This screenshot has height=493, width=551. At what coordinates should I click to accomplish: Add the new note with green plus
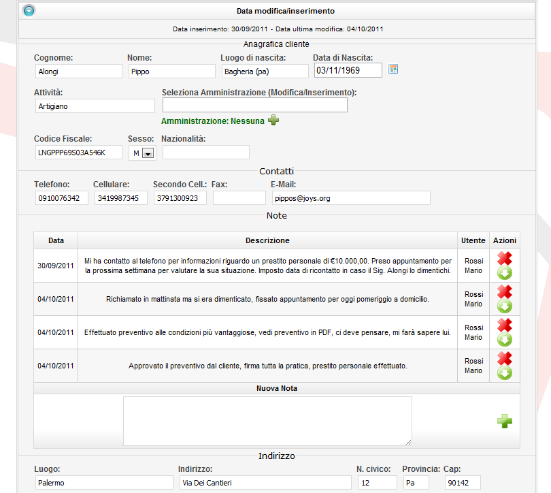point(505,422)
